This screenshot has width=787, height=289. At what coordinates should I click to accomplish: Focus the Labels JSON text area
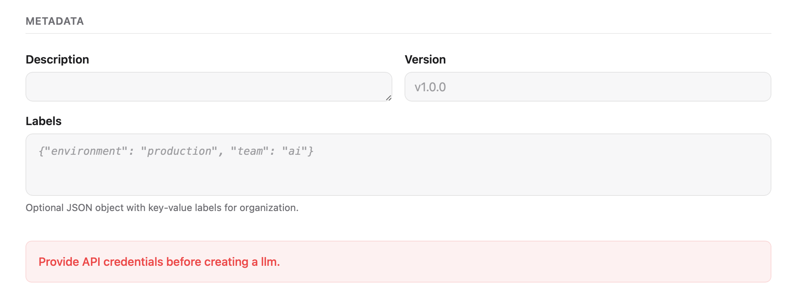pos(398,165)
